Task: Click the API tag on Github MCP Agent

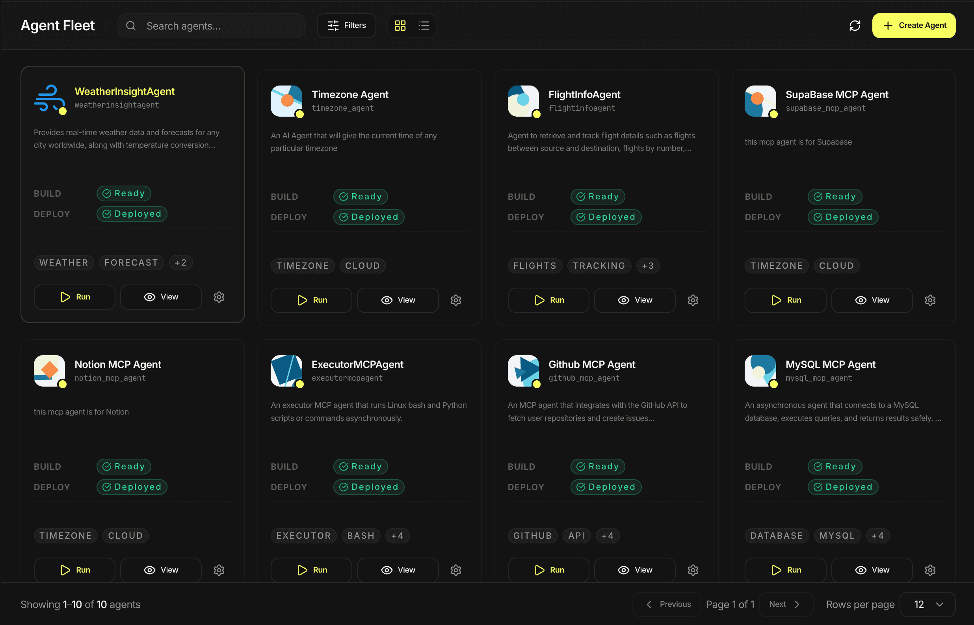Action: (x=576, y=536)
